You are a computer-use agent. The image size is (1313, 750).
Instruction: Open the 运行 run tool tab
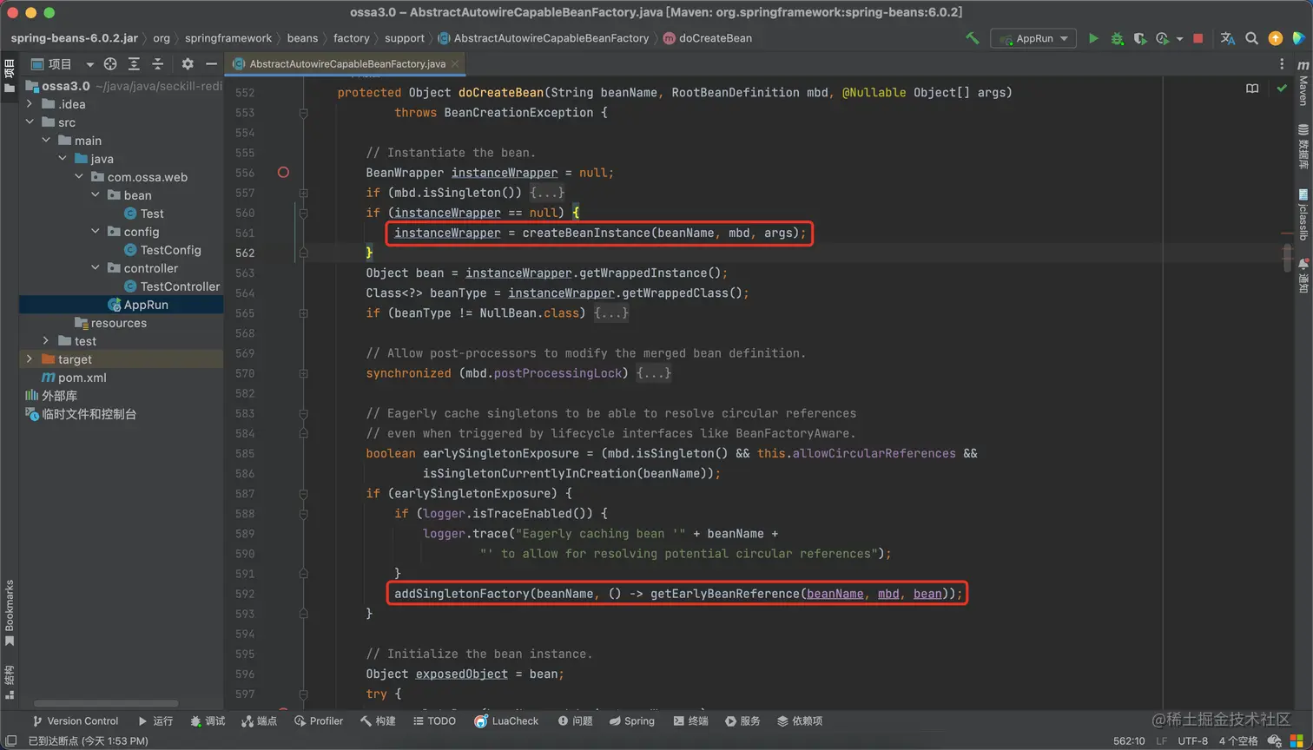coord(155,720)
